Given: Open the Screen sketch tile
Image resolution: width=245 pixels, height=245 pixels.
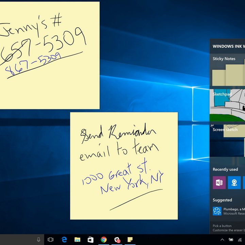Looking at the screenshot, I should 227,141.
